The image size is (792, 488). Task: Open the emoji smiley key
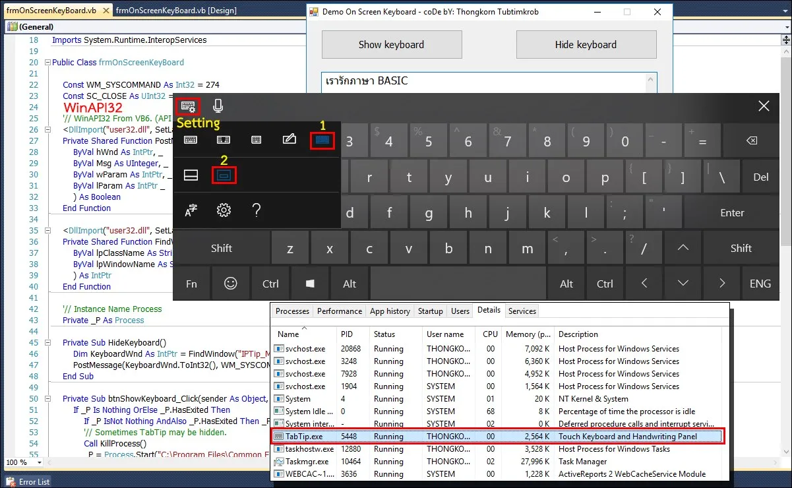click(231, 283)
